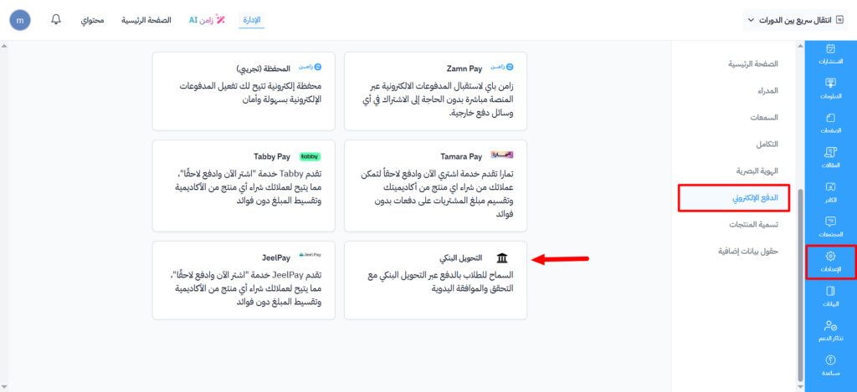The height and width of the screenshot is (392, 857).
Task: Open the user avatar "m" menu
Action: tap(19, 19)
